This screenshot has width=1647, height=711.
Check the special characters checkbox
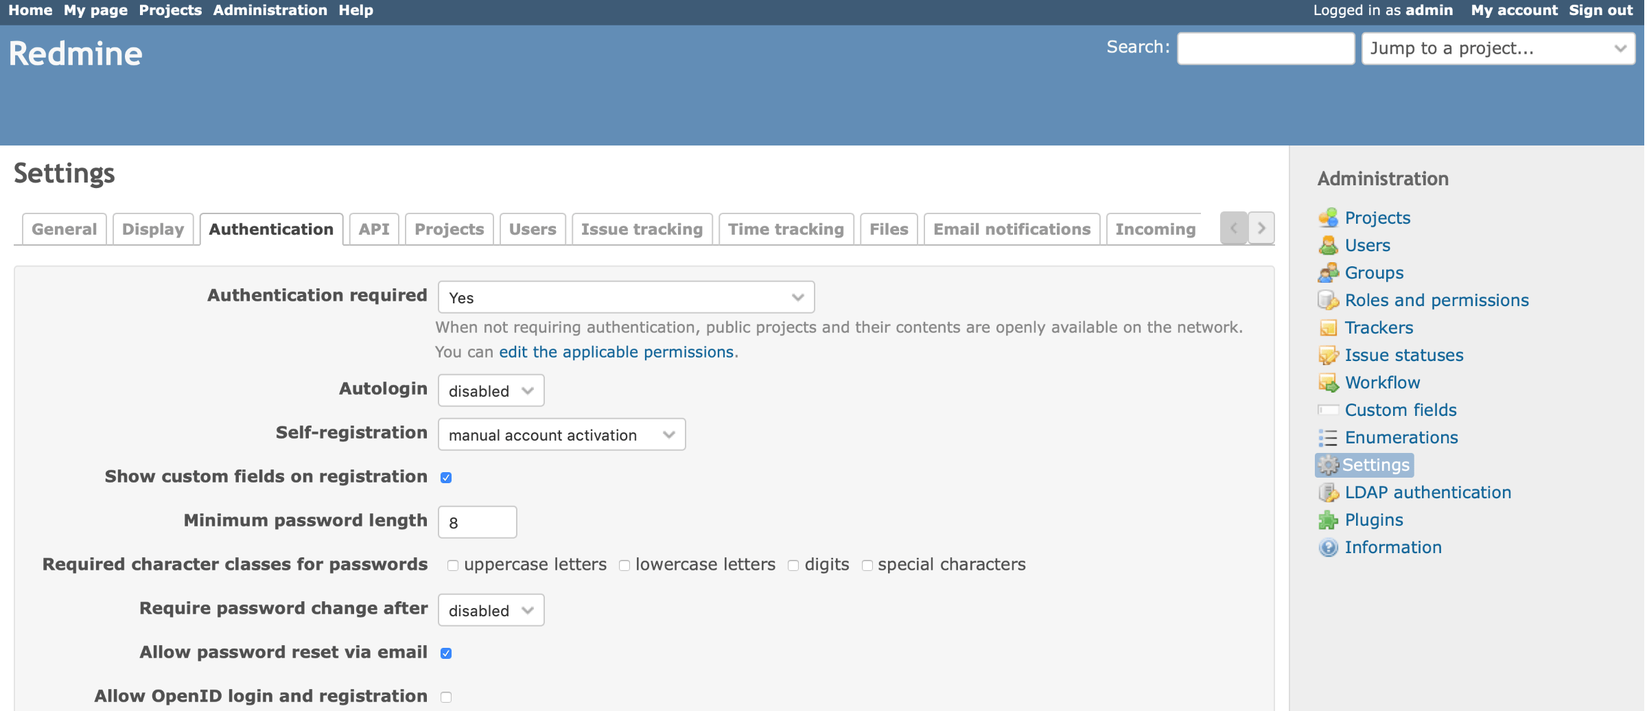click(x=867, y=566)
